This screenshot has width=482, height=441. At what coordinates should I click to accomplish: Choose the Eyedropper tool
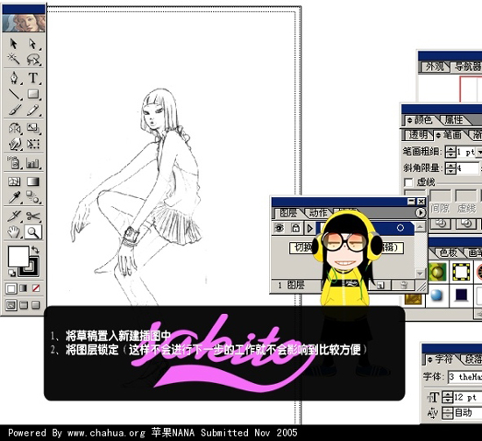click(x=14, y=198)
